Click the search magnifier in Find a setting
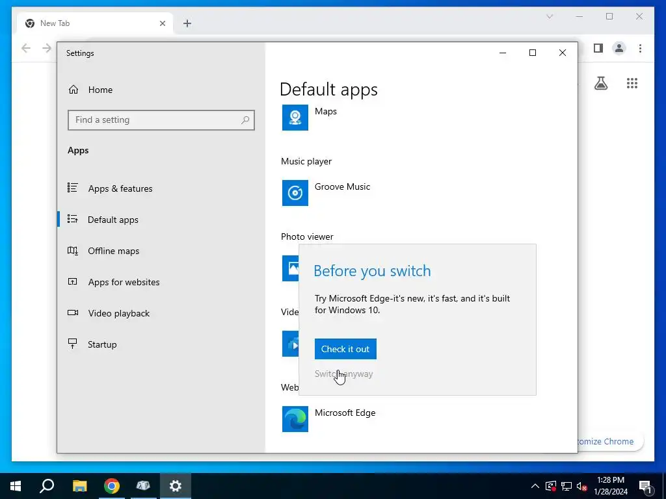 pos(245,120)
